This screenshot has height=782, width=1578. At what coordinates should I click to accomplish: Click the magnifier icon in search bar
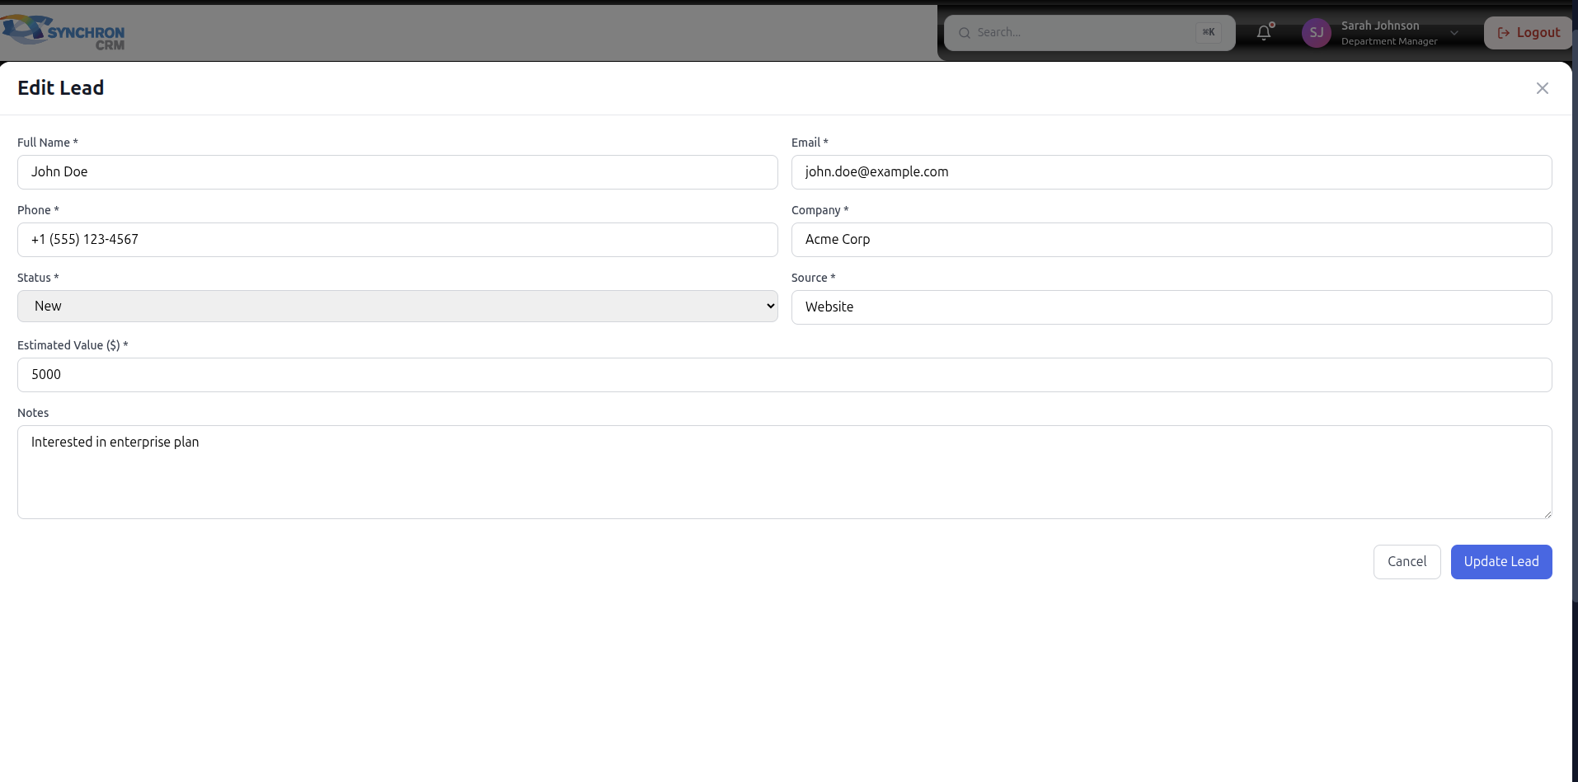964,33
